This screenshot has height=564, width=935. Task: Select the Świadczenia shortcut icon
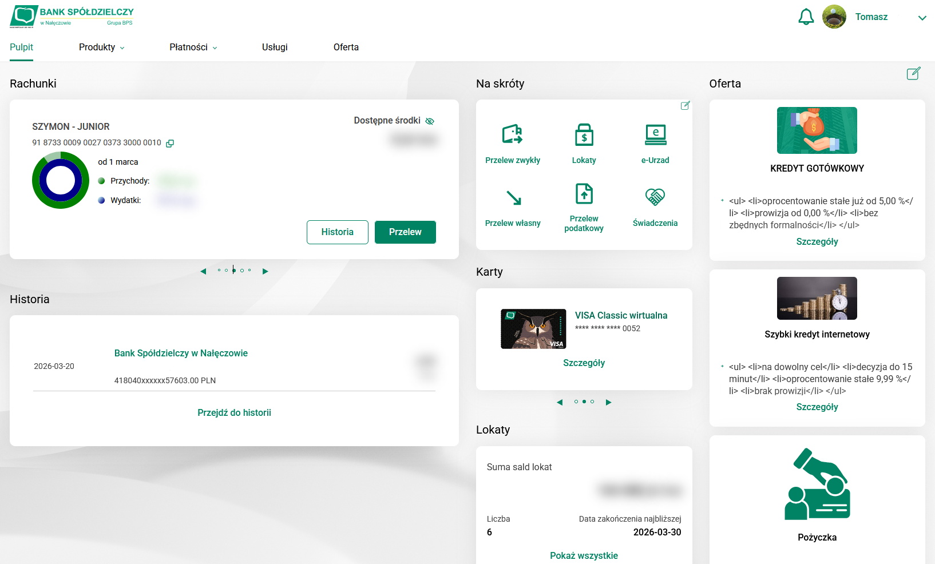pos(655,197)
